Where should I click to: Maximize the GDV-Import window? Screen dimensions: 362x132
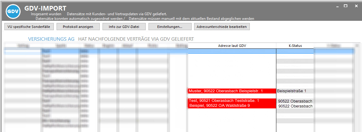click(345, 6)
